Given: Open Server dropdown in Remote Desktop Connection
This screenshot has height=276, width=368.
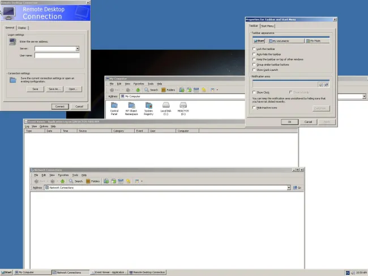Looking at the screenshot, I should tap(77, 49).
